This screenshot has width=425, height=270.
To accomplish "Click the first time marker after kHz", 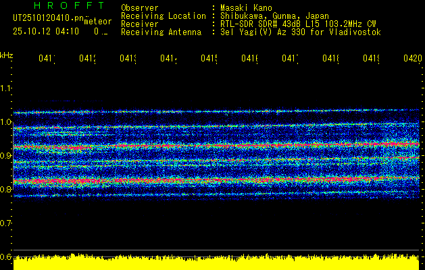I will pos(47,59).
